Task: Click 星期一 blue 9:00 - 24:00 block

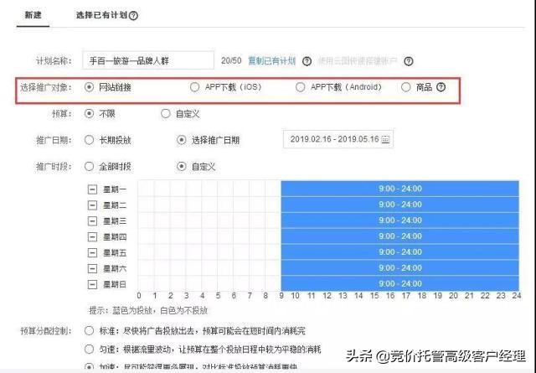Action: (x=400, y=189)
